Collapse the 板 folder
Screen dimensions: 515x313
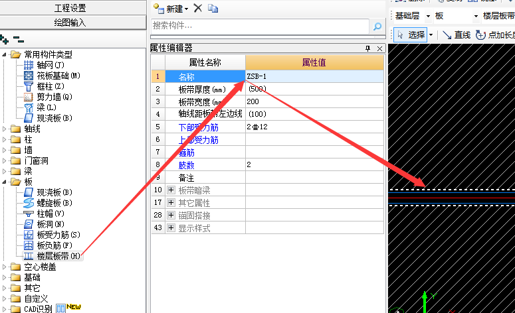coord(4,182)
